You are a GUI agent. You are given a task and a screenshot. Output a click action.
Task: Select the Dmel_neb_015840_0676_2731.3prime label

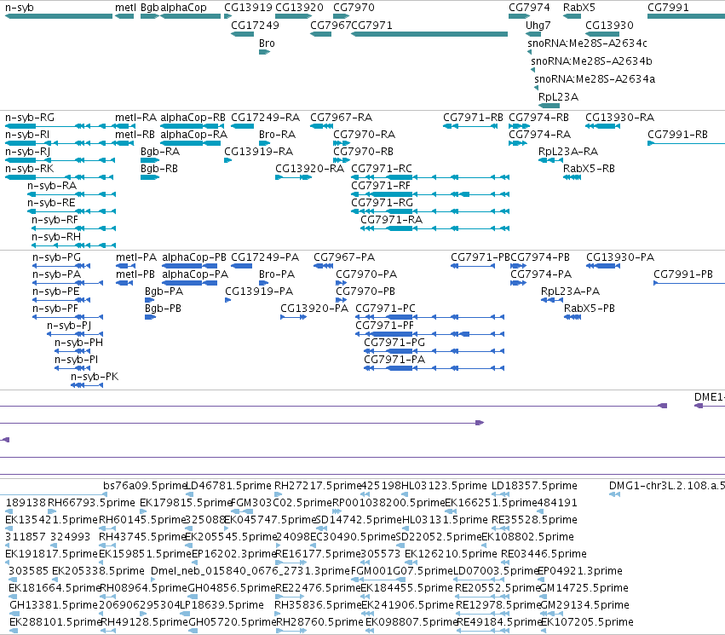click(250, 571)
